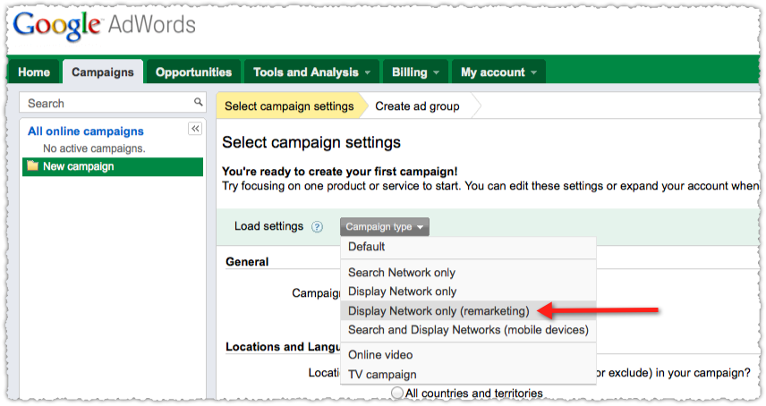Click the 'Select campaign settings' page heading
The height and width of the screenshot is (406, 766).
311,142
